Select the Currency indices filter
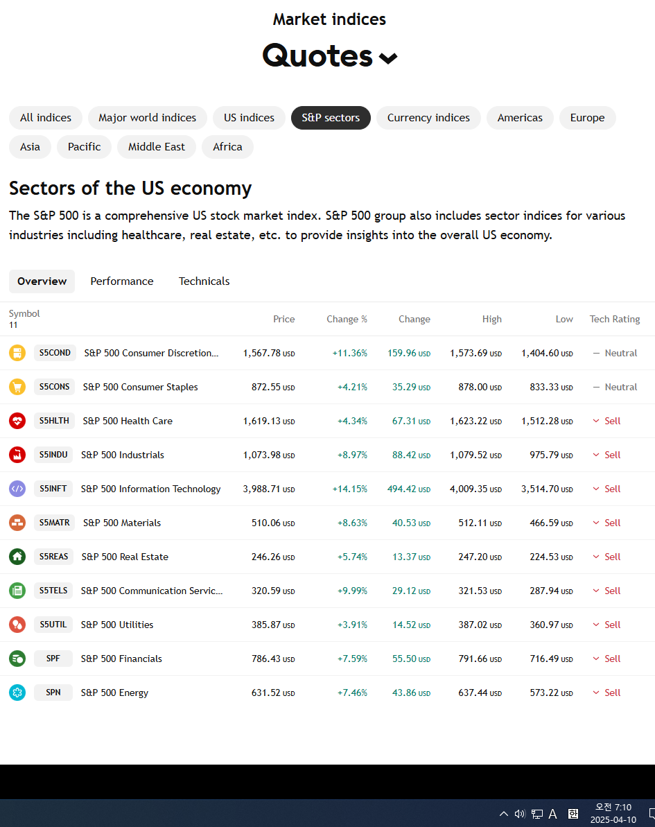This screenshot has width=655, height=827. 428,118
